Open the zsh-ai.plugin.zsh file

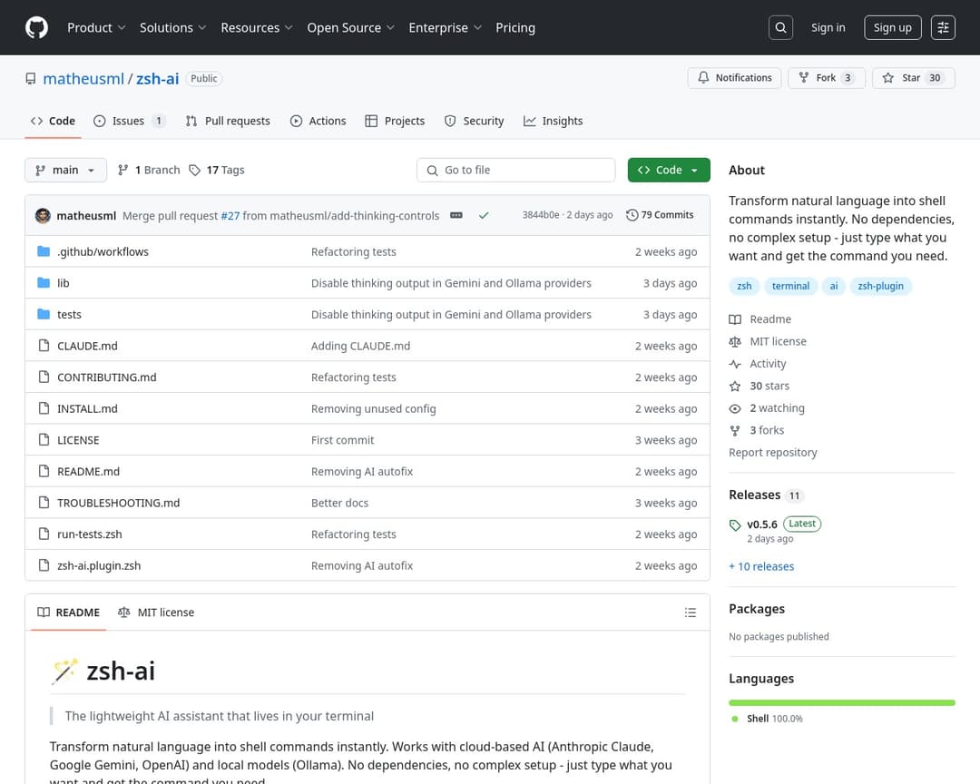pos(99,566)
